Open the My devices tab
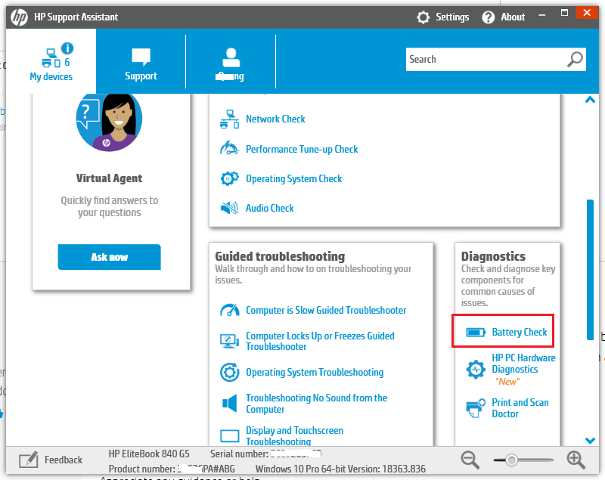The width and height of the screenshot is (605, 480). (x=51, y=61)
